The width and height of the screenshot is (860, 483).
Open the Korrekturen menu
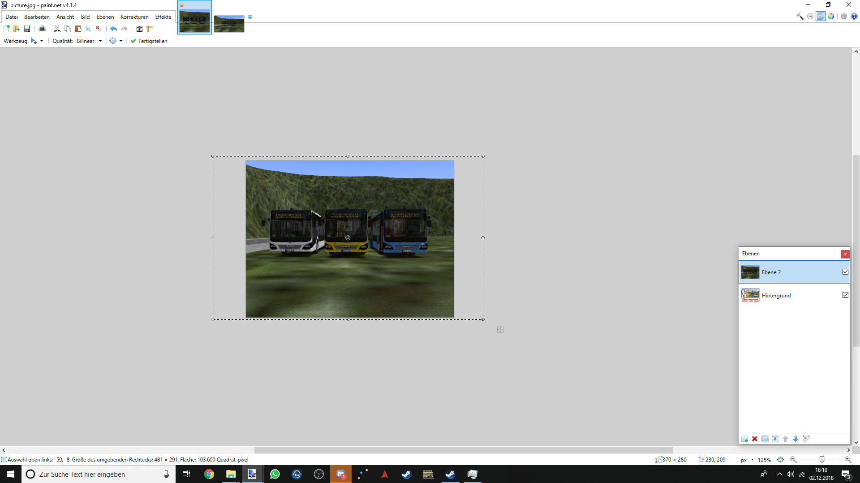pos(134,17)
